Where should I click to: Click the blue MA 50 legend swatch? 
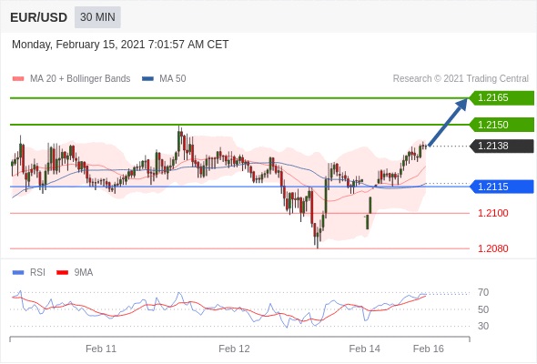147,79
